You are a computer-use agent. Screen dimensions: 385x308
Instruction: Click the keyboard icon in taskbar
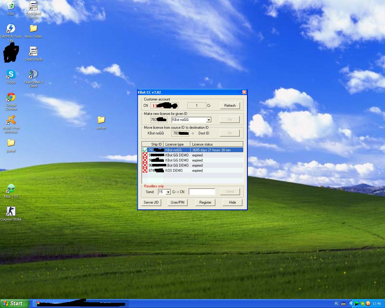(343, 303)
